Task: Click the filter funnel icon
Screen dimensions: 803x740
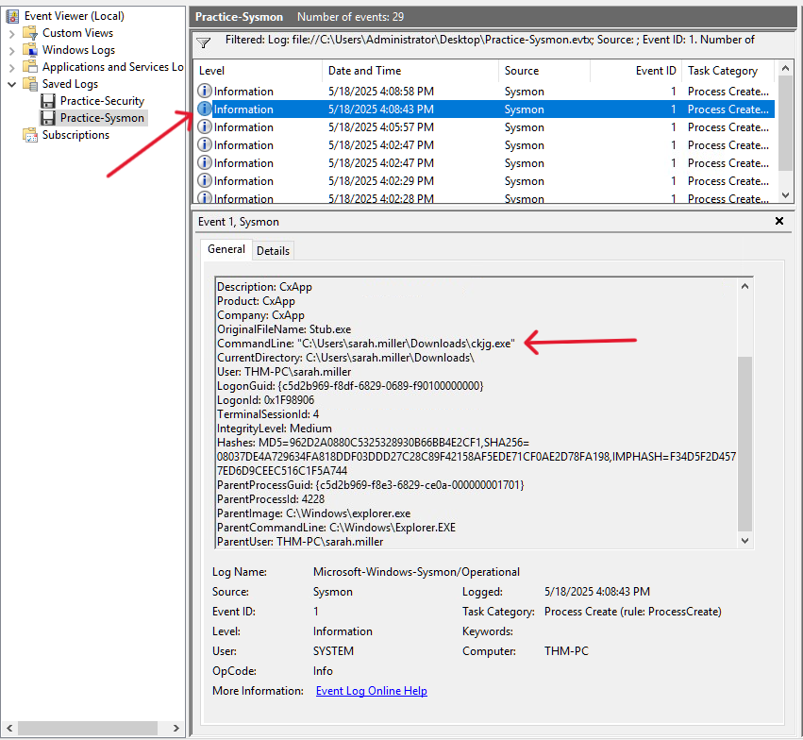Action: coord(204,42)
